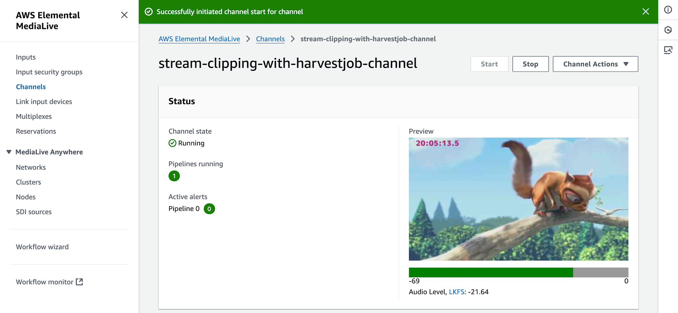Click the success checkmark icon in banner

148,11
